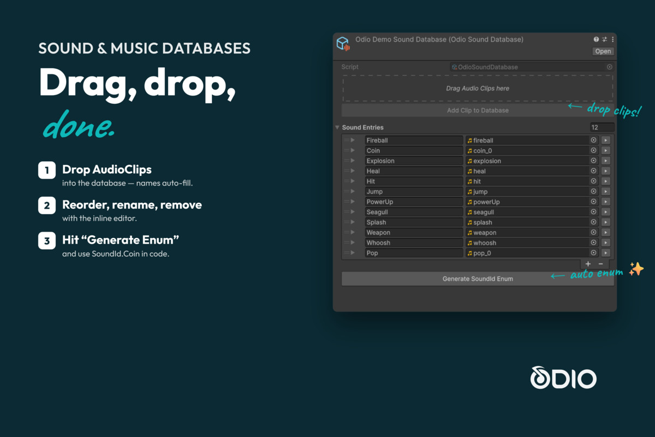The width and height of the screenshot is (655, 437).
Task: Play preview of Heal sound
Action: click(x=605, y=171)
